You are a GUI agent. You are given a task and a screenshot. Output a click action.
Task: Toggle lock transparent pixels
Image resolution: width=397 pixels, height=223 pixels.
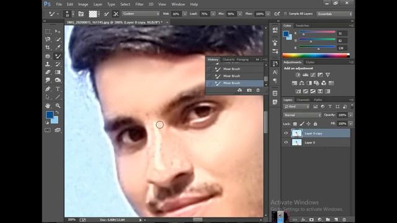(x=295, y=124)
